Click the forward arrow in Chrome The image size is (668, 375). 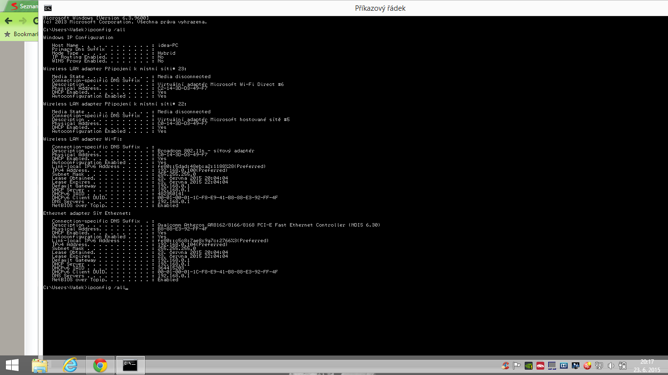point(22,21)
